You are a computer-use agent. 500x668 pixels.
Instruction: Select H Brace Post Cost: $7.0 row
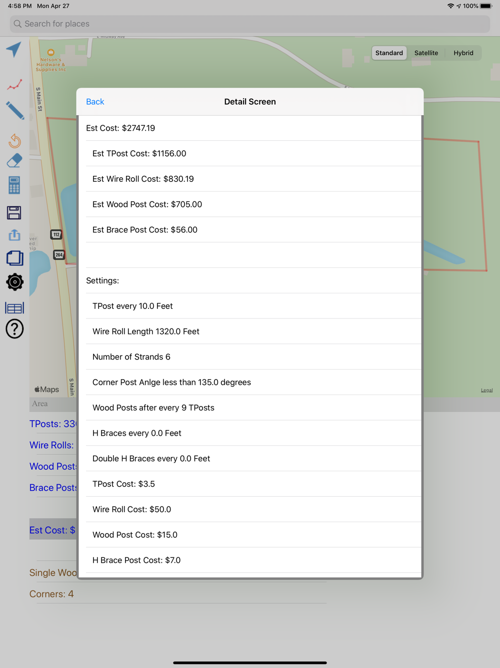[x=250, y=560]
